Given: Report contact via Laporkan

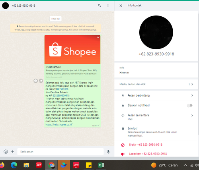Looking at the screenshot, I should click(x=148, y=154).
